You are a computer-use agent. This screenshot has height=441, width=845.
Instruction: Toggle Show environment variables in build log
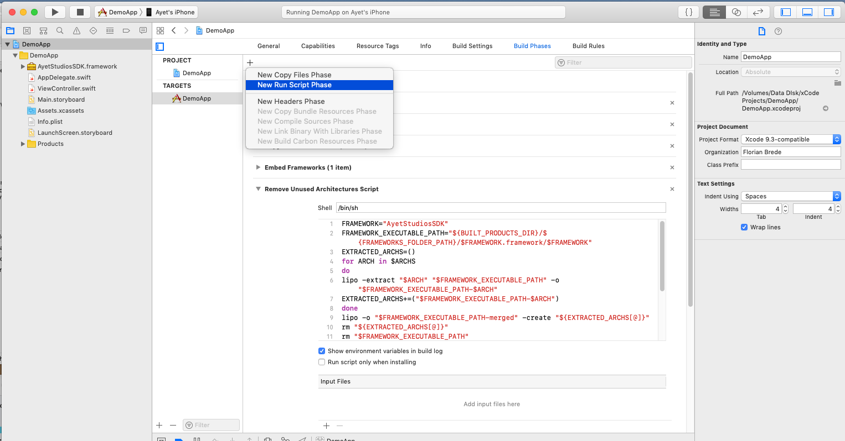tap(322, 351)
